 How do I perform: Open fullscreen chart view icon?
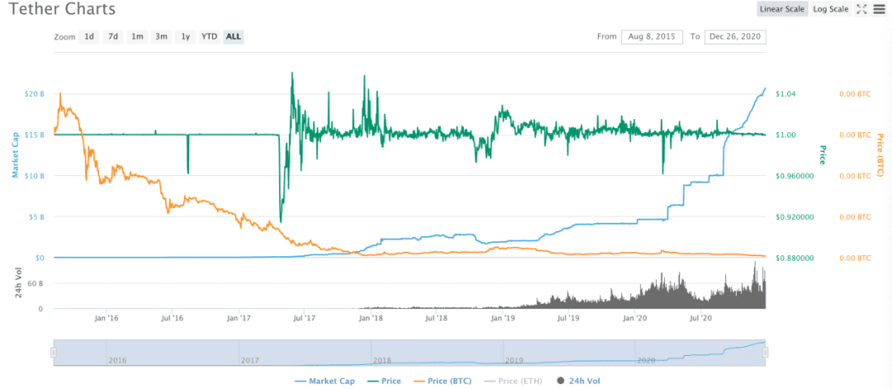point(861,9)
